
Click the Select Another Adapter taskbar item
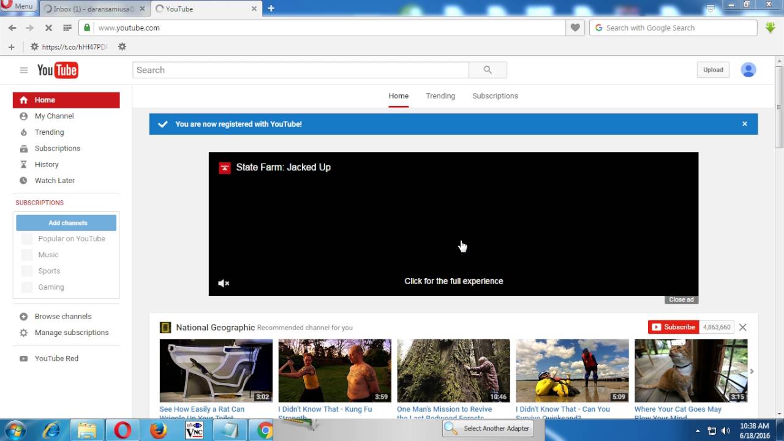click(x=488, y=428)
